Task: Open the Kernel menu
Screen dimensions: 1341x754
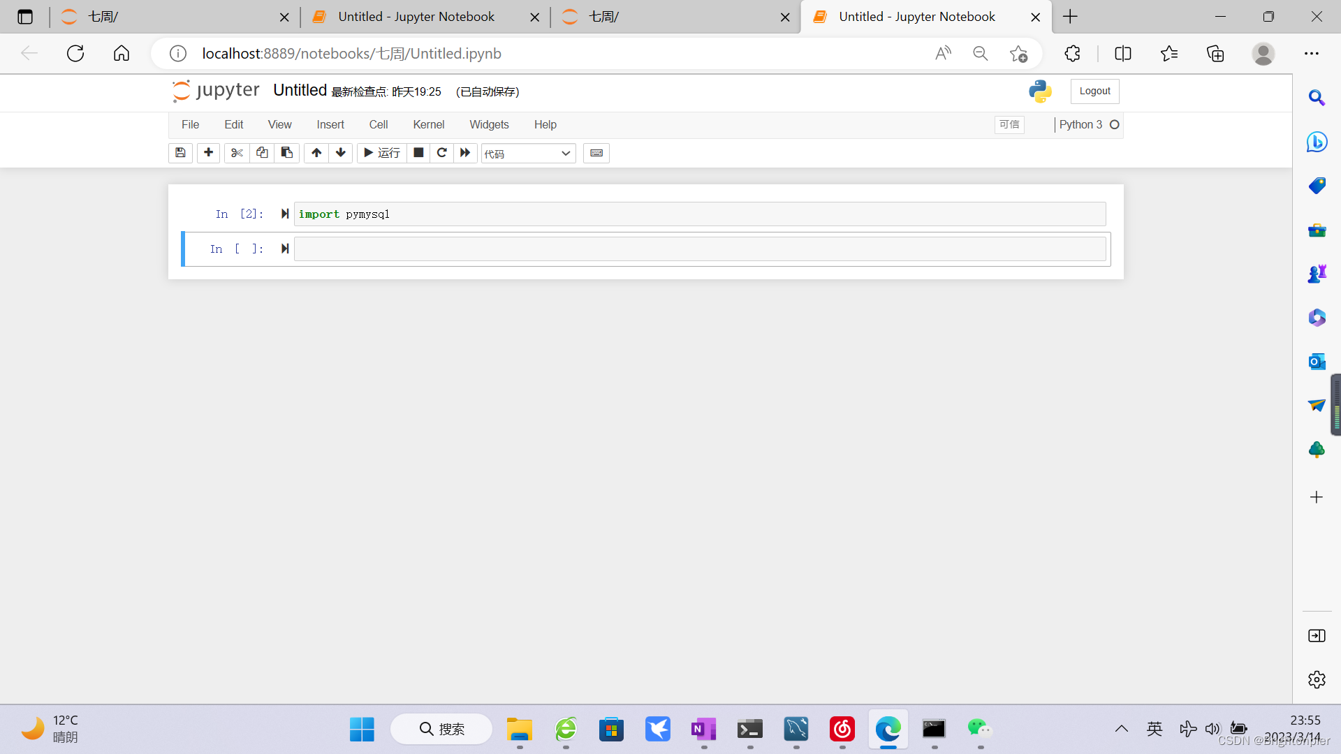Action: coord(429,124)
